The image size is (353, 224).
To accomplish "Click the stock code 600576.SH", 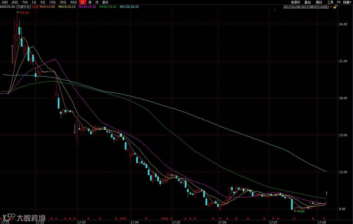I will (x=8, y=7).
